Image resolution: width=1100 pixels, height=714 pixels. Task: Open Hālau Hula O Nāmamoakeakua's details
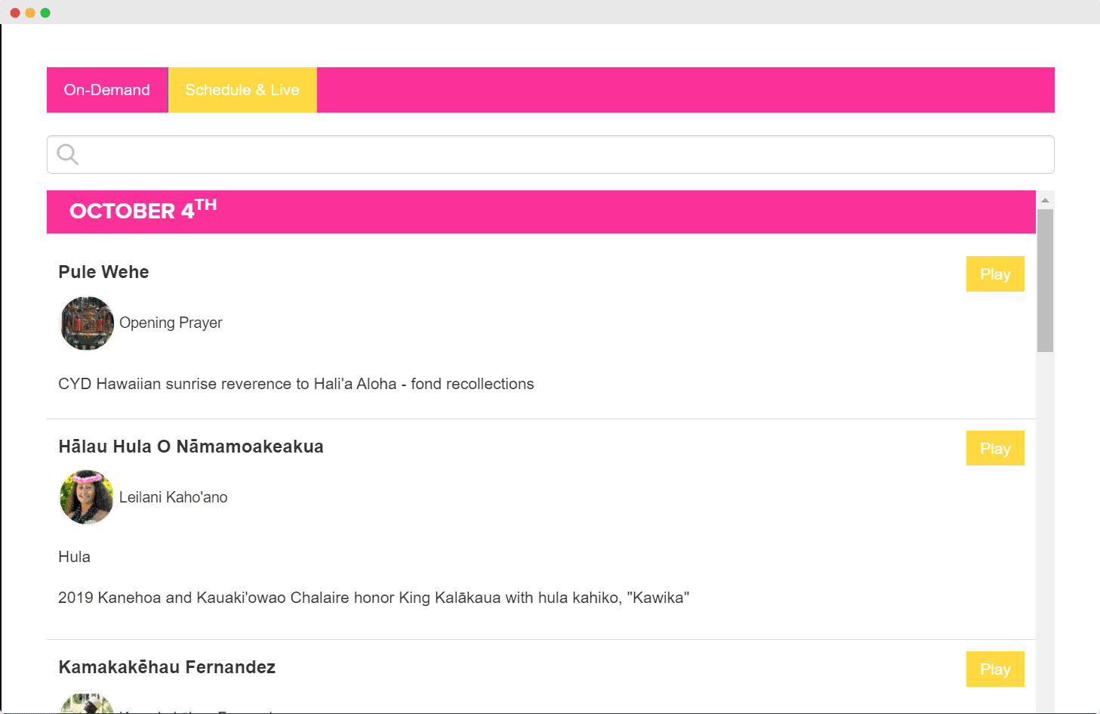(191, 446)
